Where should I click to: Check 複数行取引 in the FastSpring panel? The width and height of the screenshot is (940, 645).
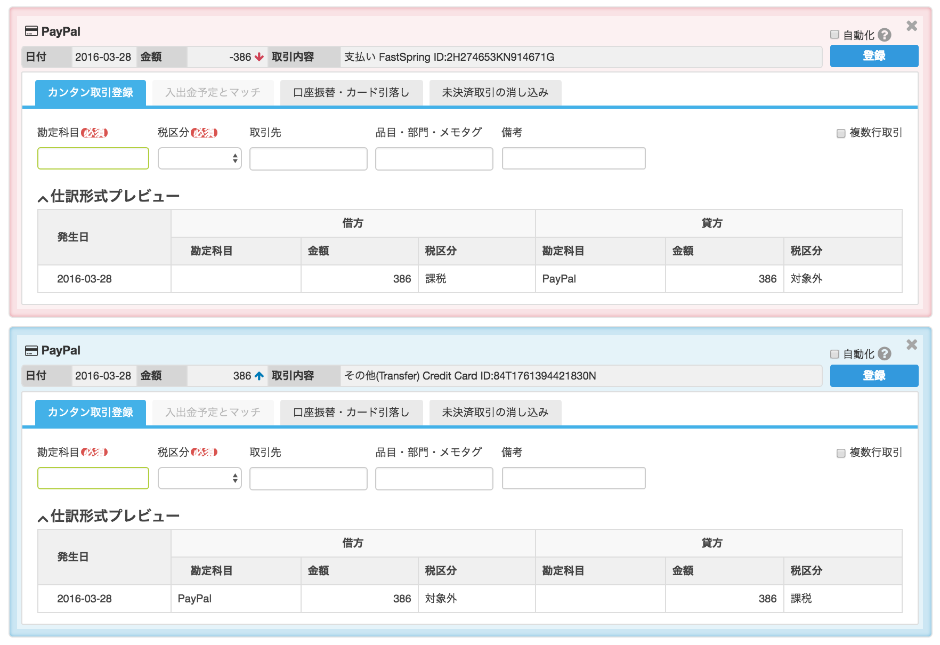coord(841,133)
